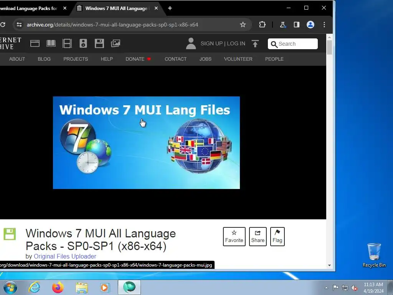The image size is (393, 295).
Task: Open Original Files Uploader link
Action: pos(65,256)
